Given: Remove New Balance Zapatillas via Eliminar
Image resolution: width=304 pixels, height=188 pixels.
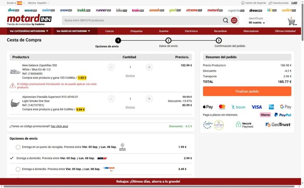Looking at the screenshot, I should coord(130,76).
